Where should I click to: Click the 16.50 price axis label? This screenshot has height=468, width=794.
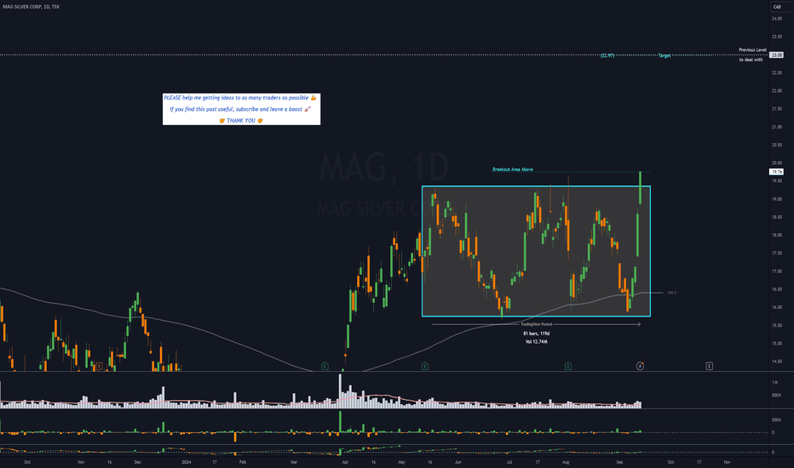(776, 289)
